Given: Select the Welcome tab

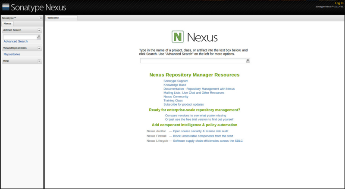Looking at the screenshot, I should pyautogui.click(x=61, y=18).
